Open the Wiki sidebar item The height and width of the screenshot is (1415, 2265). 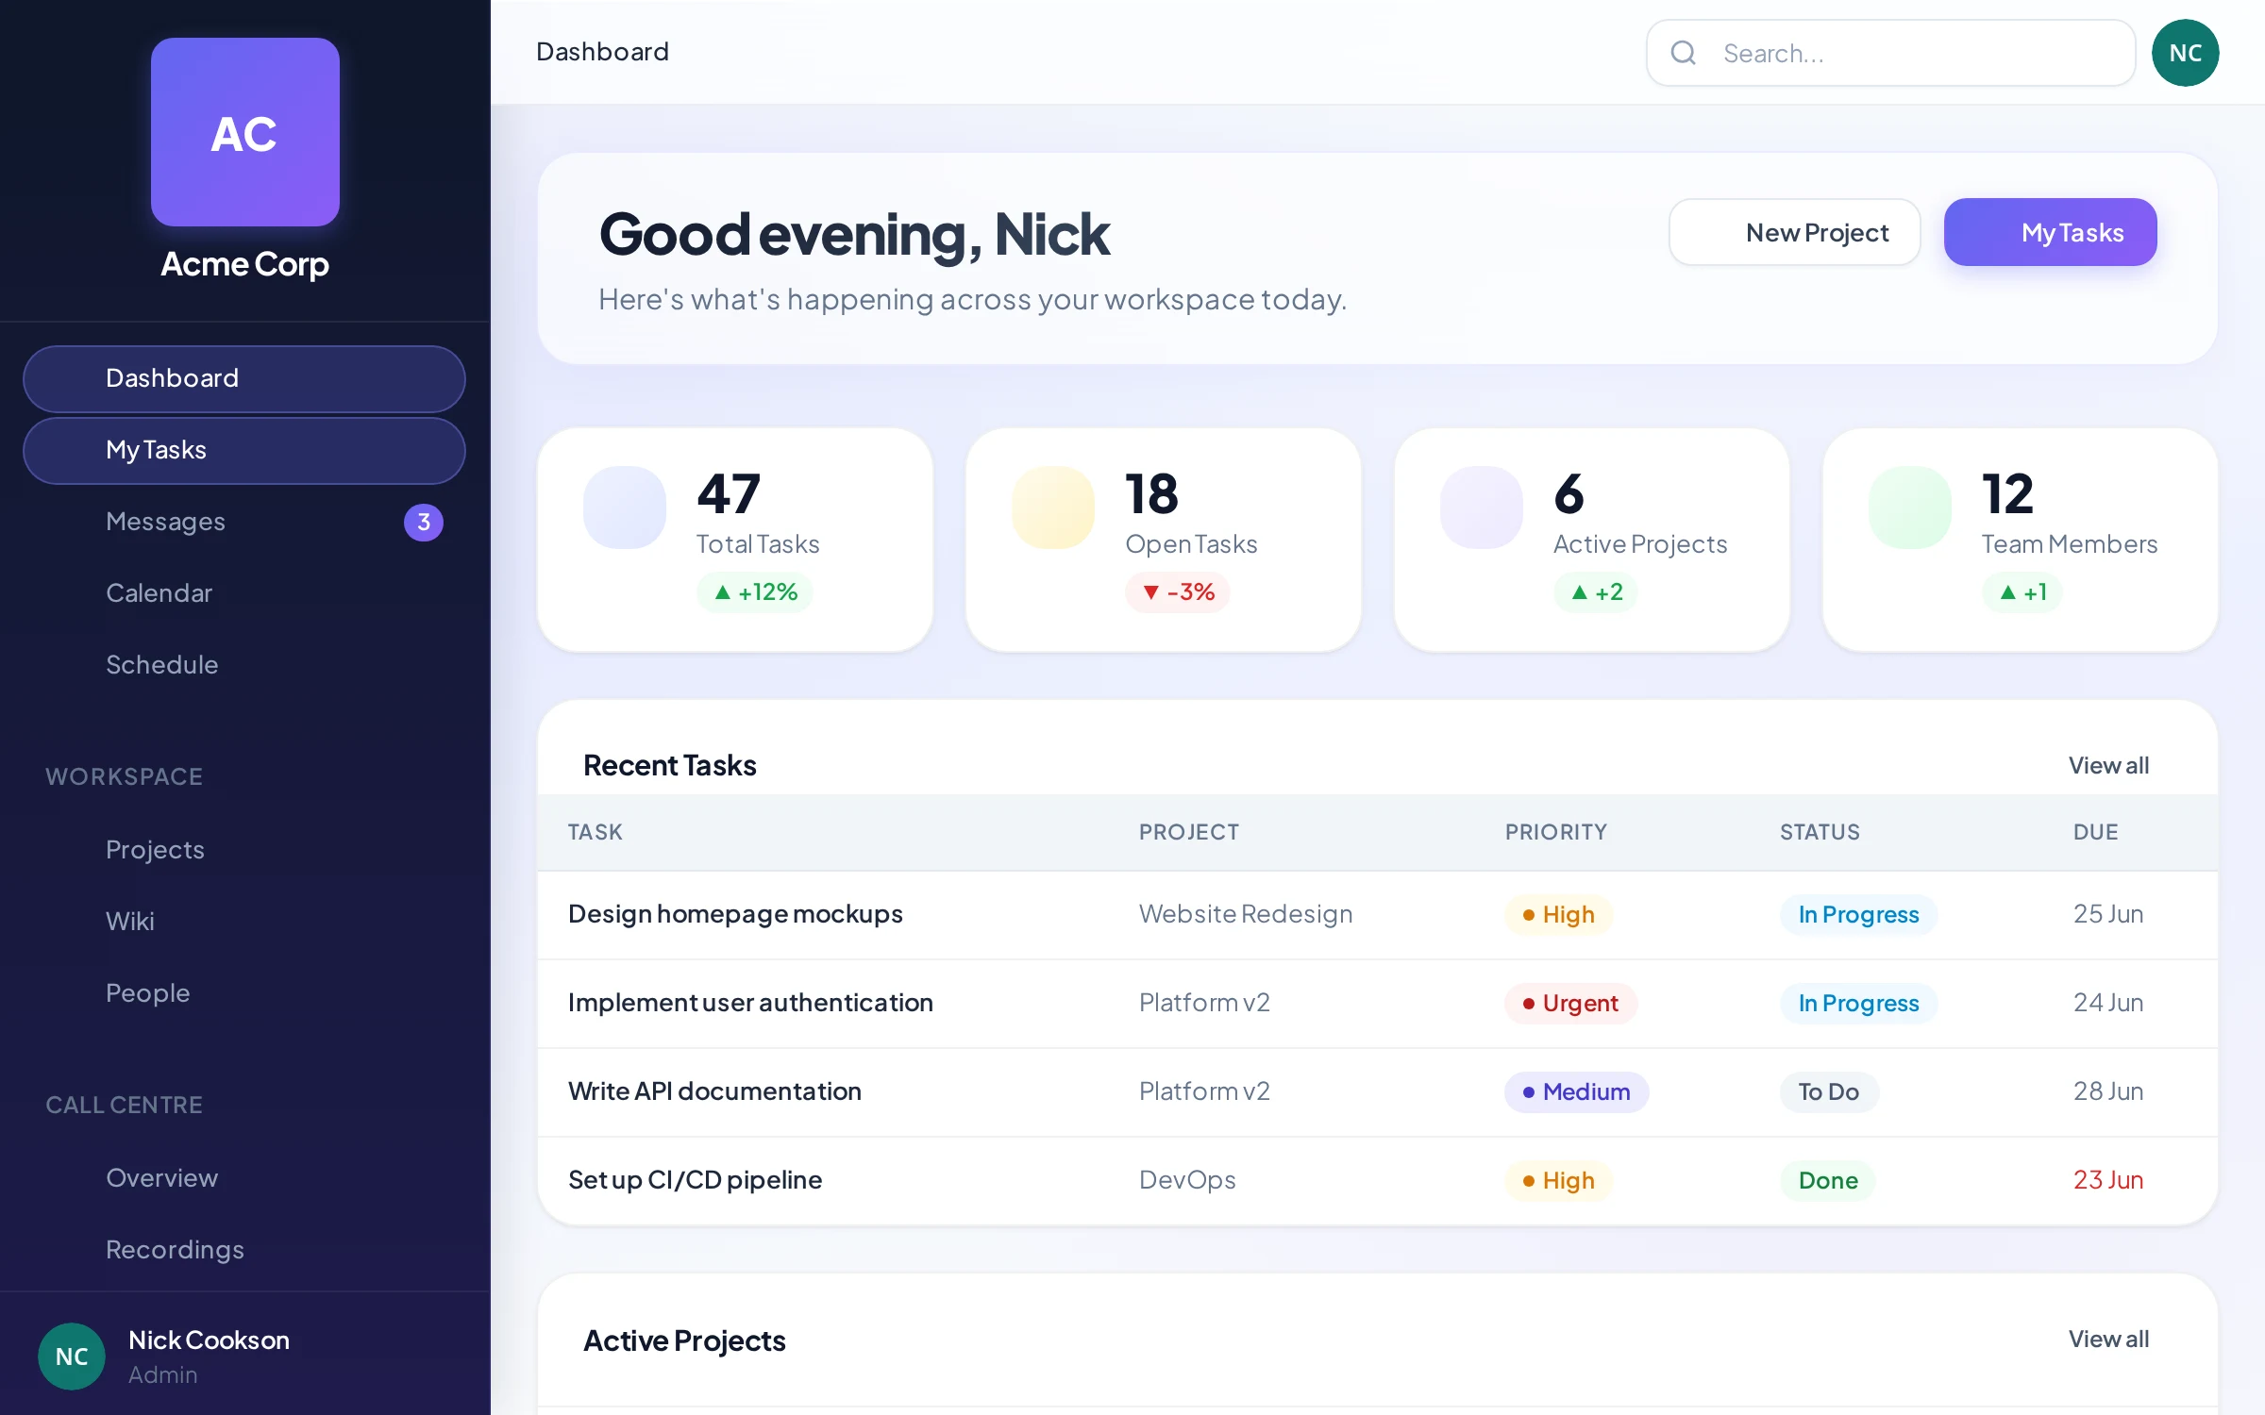(x=244, y=922)
